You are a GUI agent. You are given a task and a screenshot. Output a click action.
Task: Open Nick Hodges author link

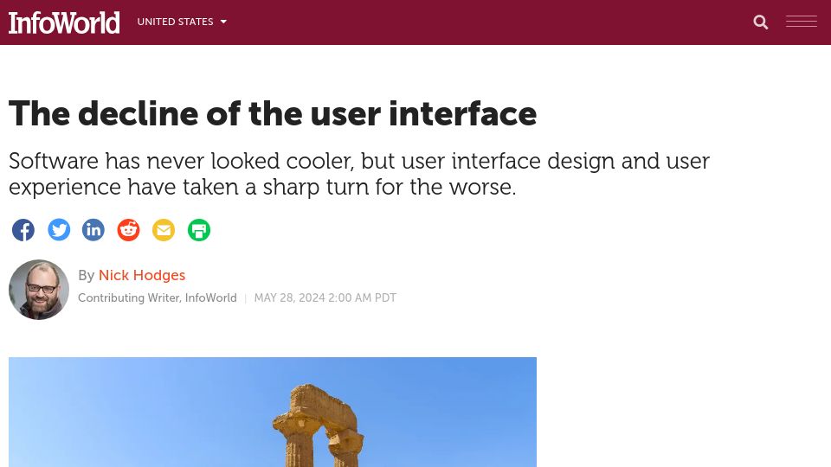[141, 275]
